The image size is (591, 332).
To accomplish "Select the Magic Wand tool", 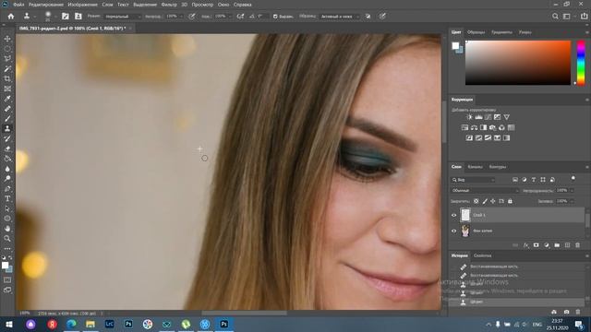I will [7, 69].
